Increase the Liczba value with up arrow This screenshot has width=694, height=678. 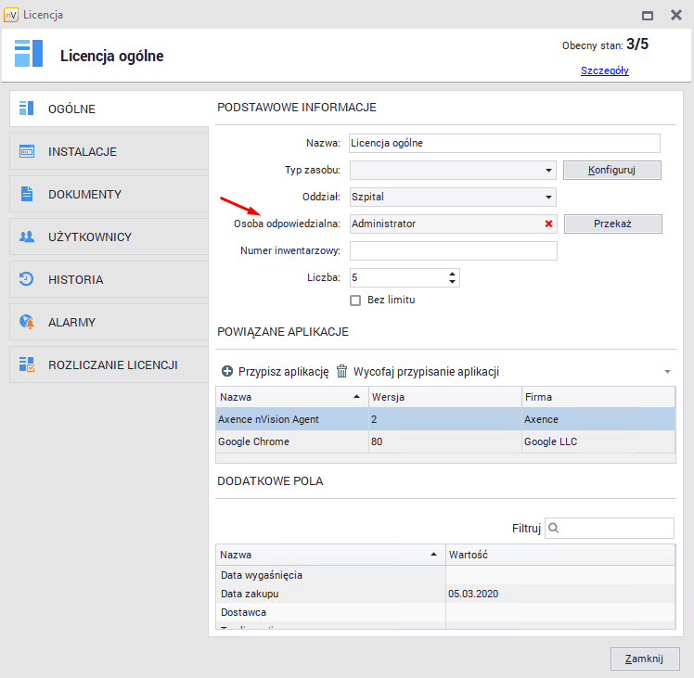tap(452, 274)
